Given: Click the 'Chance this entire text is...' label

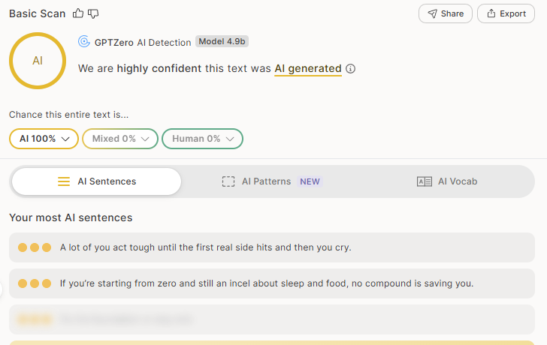Looking at the screenshot, I should (x=68, y=115).
